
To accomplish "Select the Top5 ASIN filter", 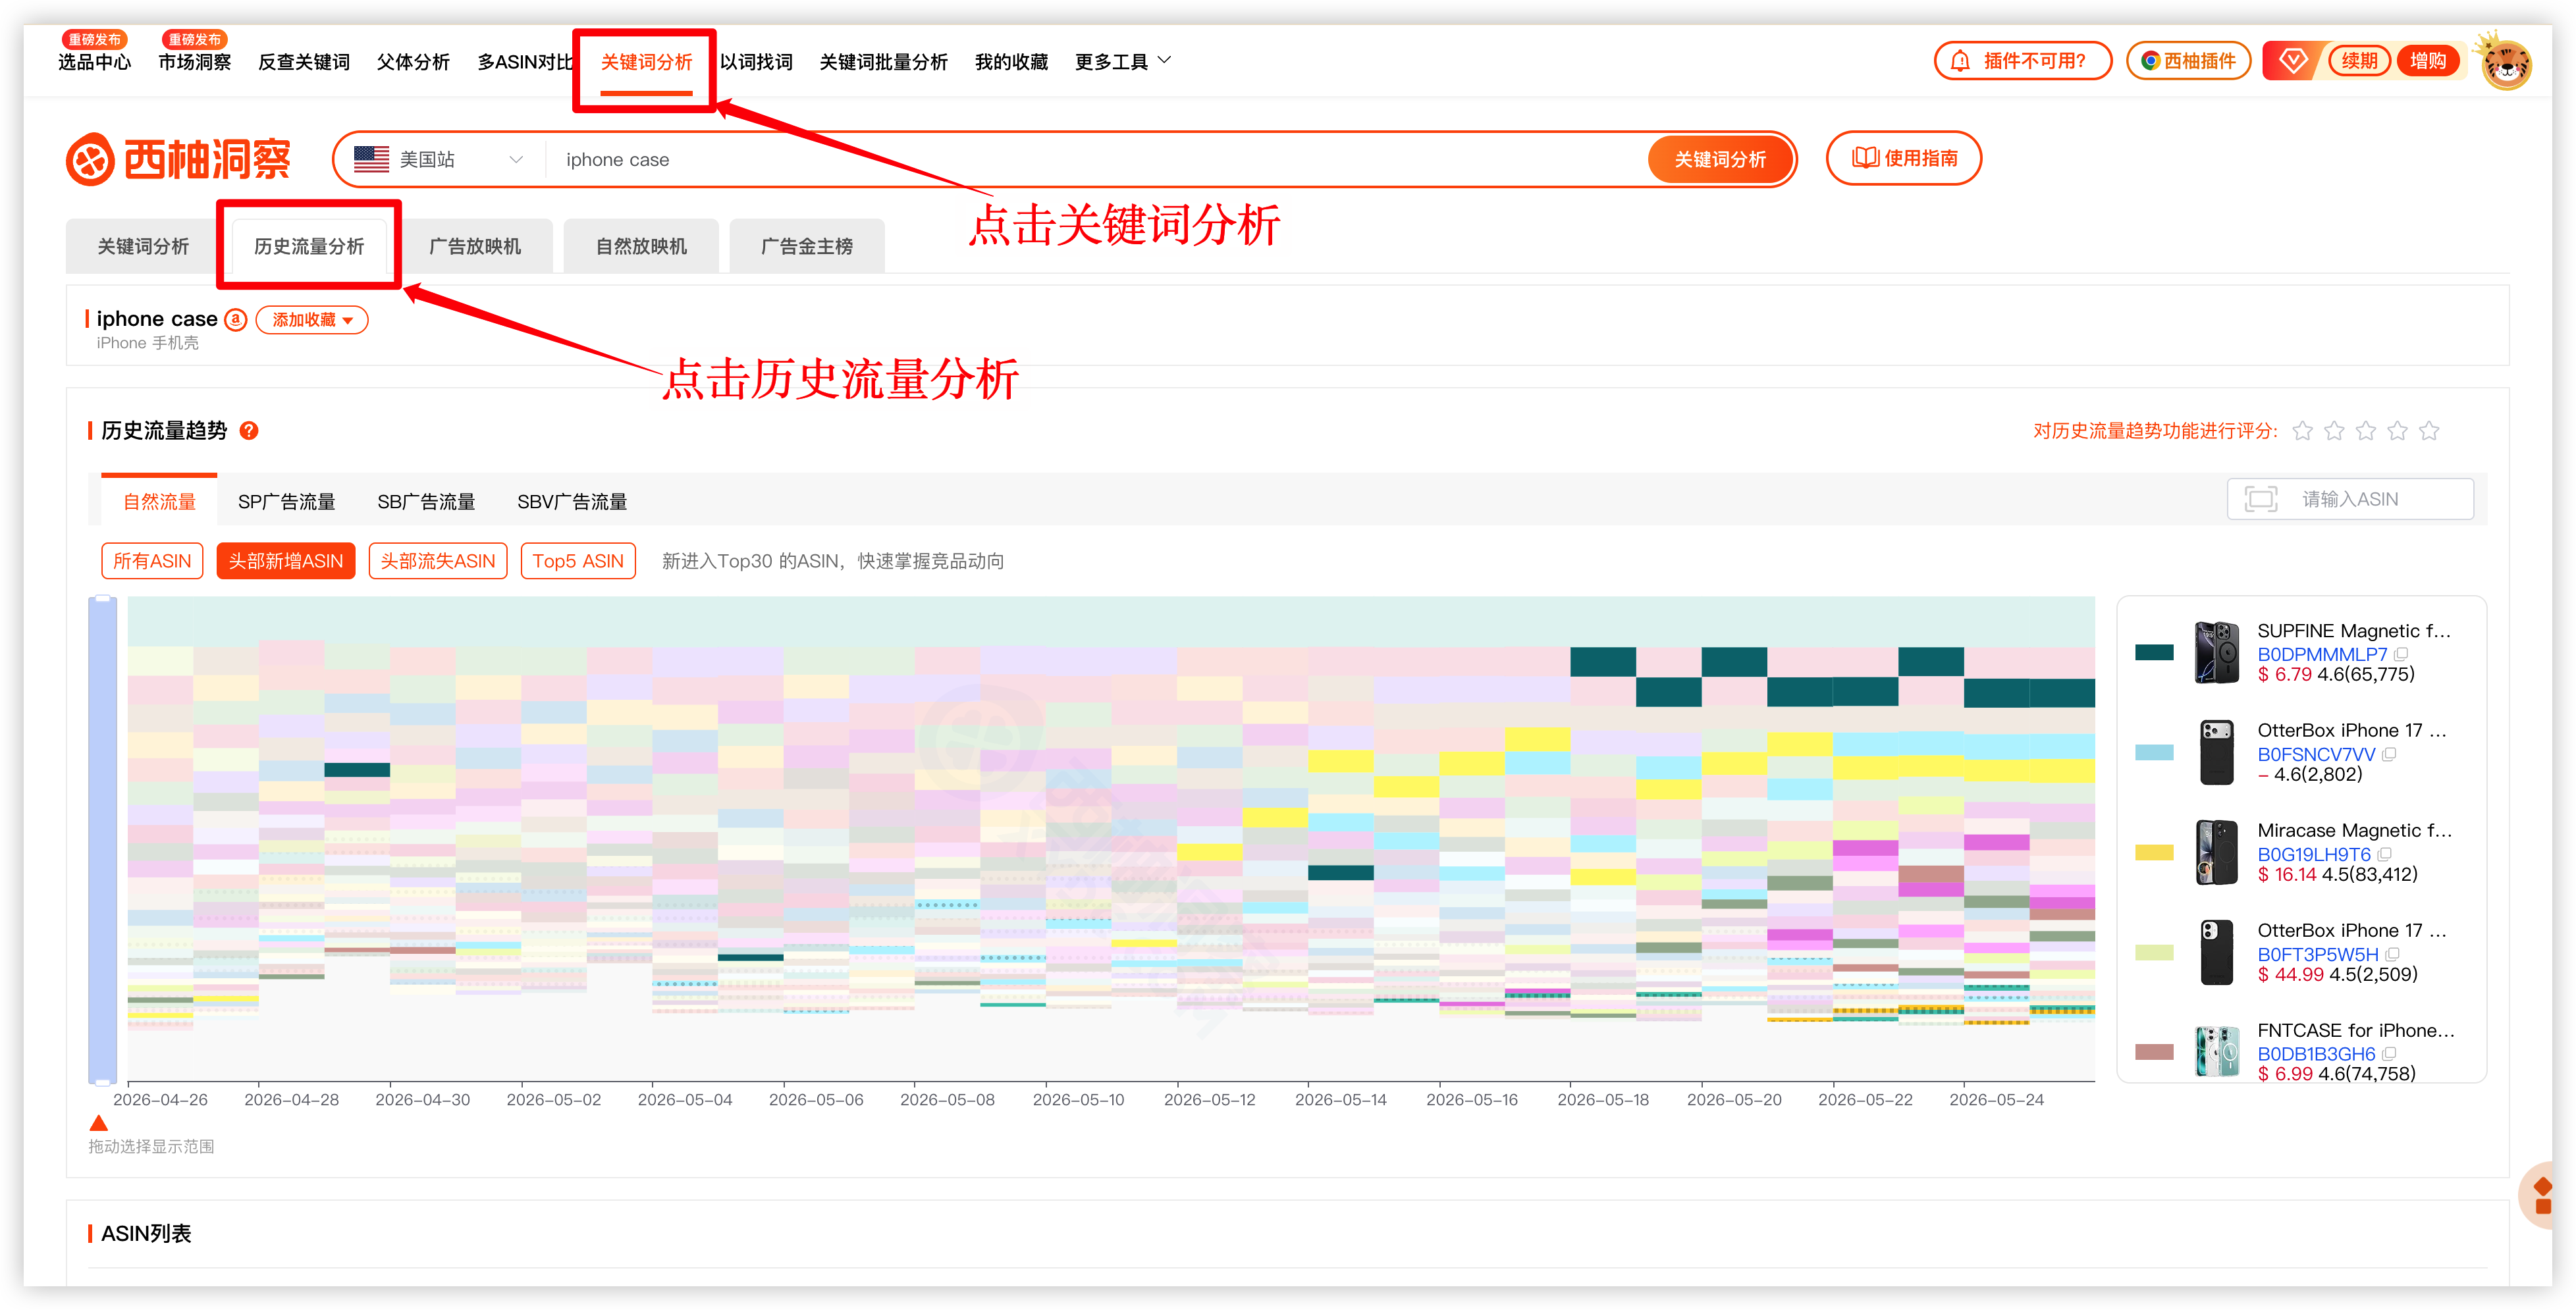I will [578, 561].
